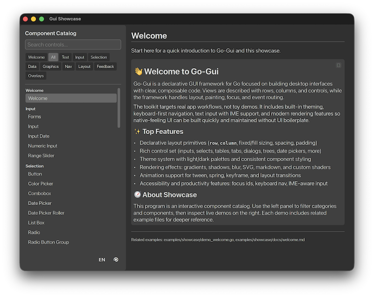Filter catalog by Graphics category

tap(50, 66)
